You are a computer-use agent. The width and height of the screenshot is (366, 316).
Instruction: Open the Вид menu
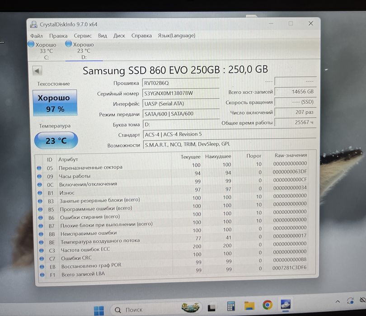pyautogui.click(x=103, y=36)
